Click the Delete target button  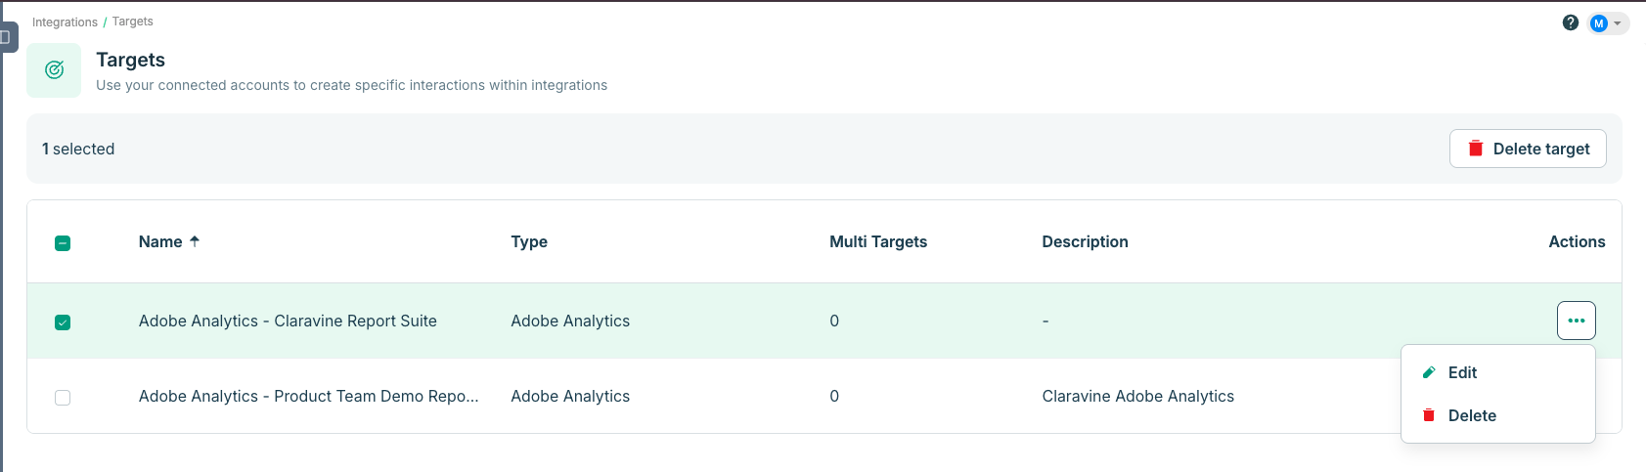[x=1528, y=149]
